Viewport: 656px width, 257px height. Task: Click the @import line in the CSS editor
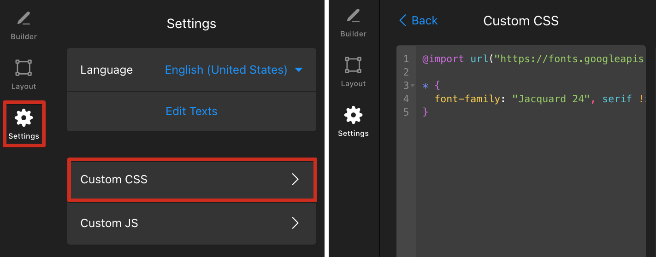coord(533,59)
